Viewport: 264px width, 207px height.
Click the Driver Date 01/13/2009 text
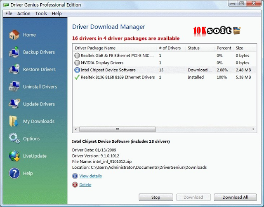pyautogui.click(x=94, y=150)
